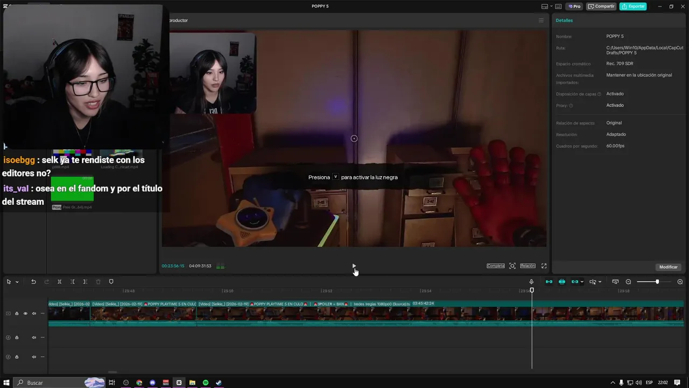Screen dimensions: 689x388
Task: Click the 60.00fps frame rate value
Action: click(x=615, y=146)
